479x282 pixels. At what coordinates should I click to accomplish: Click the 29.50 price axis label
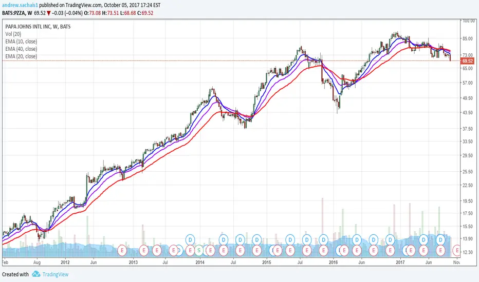(x=468, y=155)
